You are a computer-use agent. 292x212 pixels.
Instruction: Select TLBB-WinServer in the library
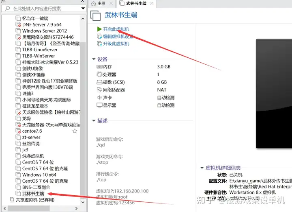click(39, 56)
